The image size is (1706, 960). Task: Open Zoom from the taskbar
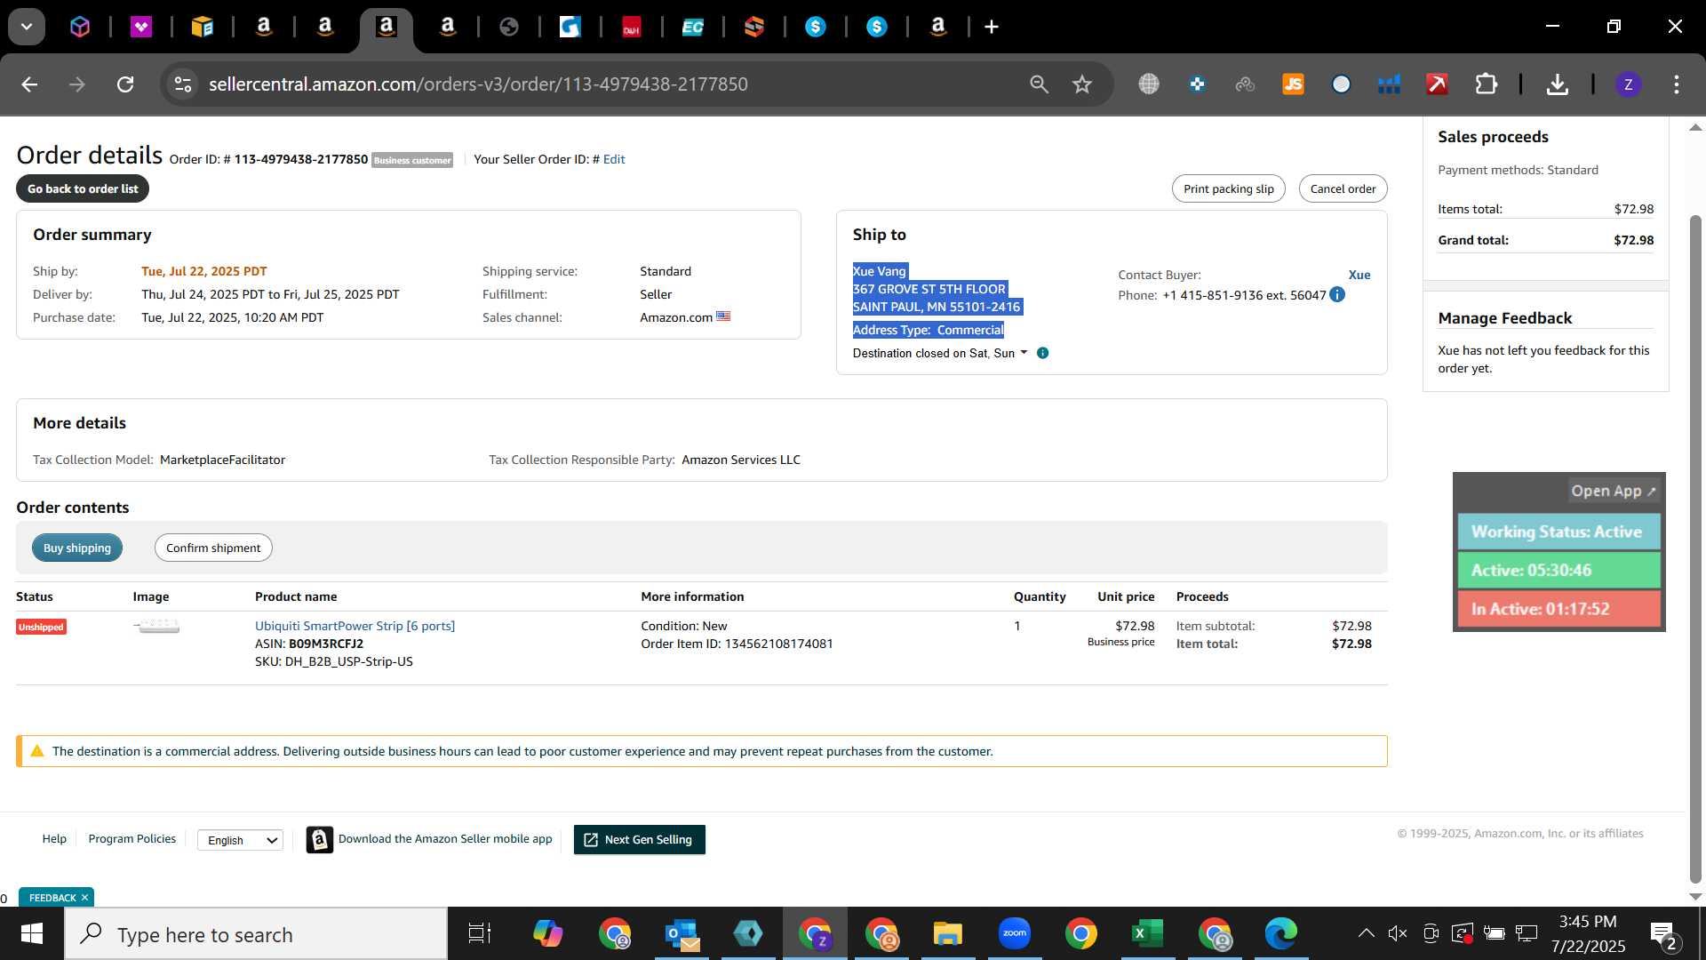coord(1014,933)
